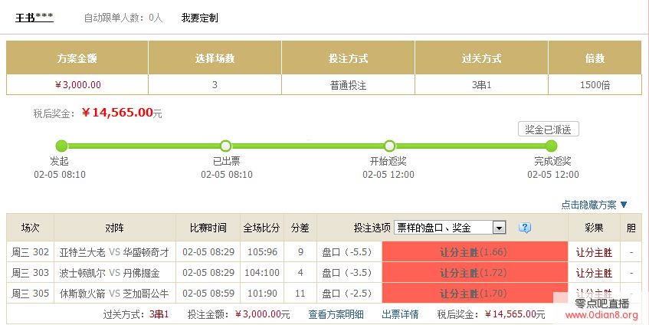Screen dimensions: 649x325
Task: Click the 开始返奖 progress node
Action: (389, 146)
